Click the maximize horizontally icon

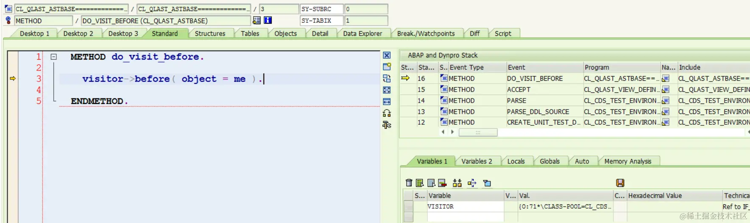387,101
